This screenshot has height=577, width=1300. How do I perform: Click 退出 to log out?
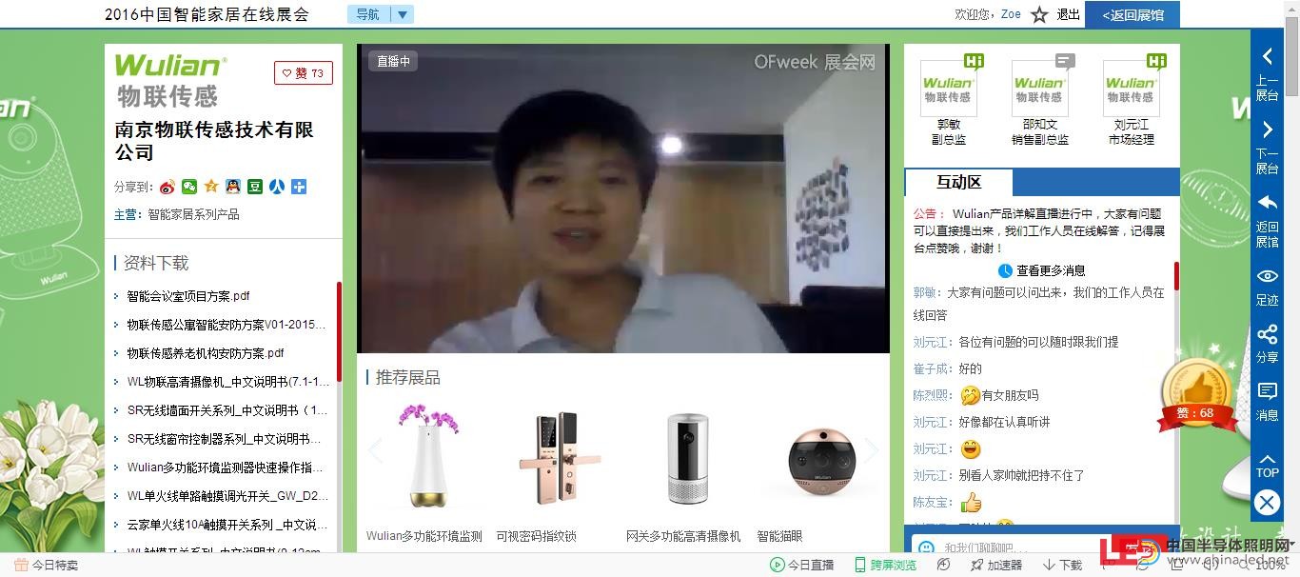tap(1069, 14)
